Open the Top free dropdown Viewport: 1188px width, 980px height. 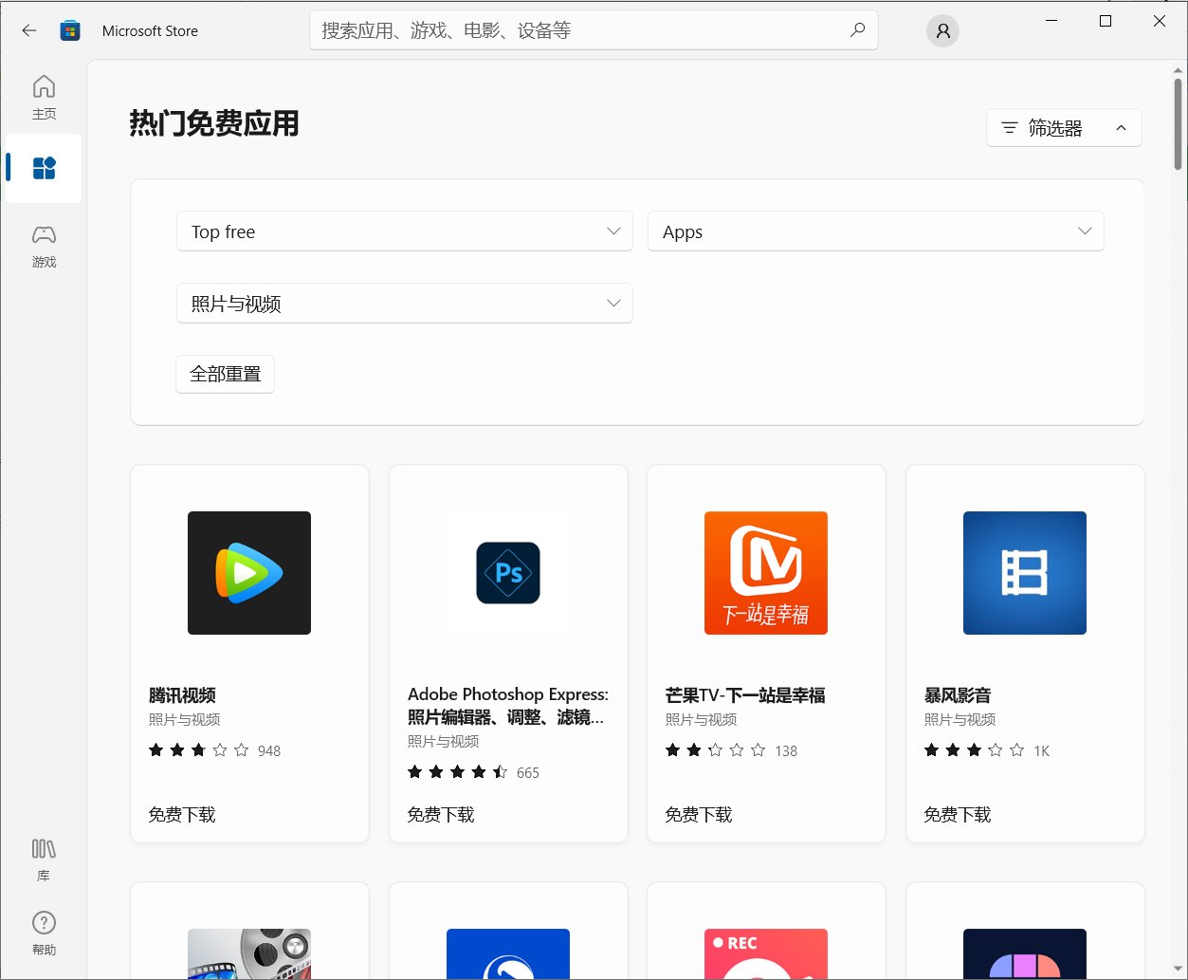pos(405,231)
